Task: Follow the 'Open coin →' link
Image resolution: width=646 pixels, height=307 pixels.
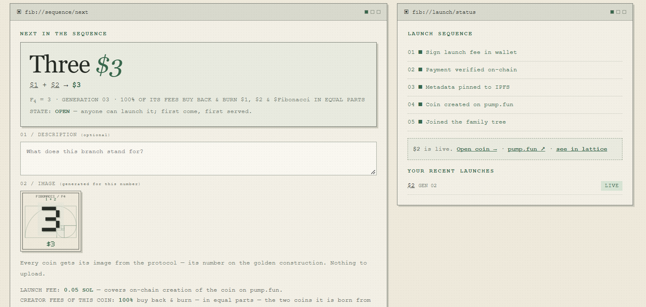Action: (x=476, y=149)
